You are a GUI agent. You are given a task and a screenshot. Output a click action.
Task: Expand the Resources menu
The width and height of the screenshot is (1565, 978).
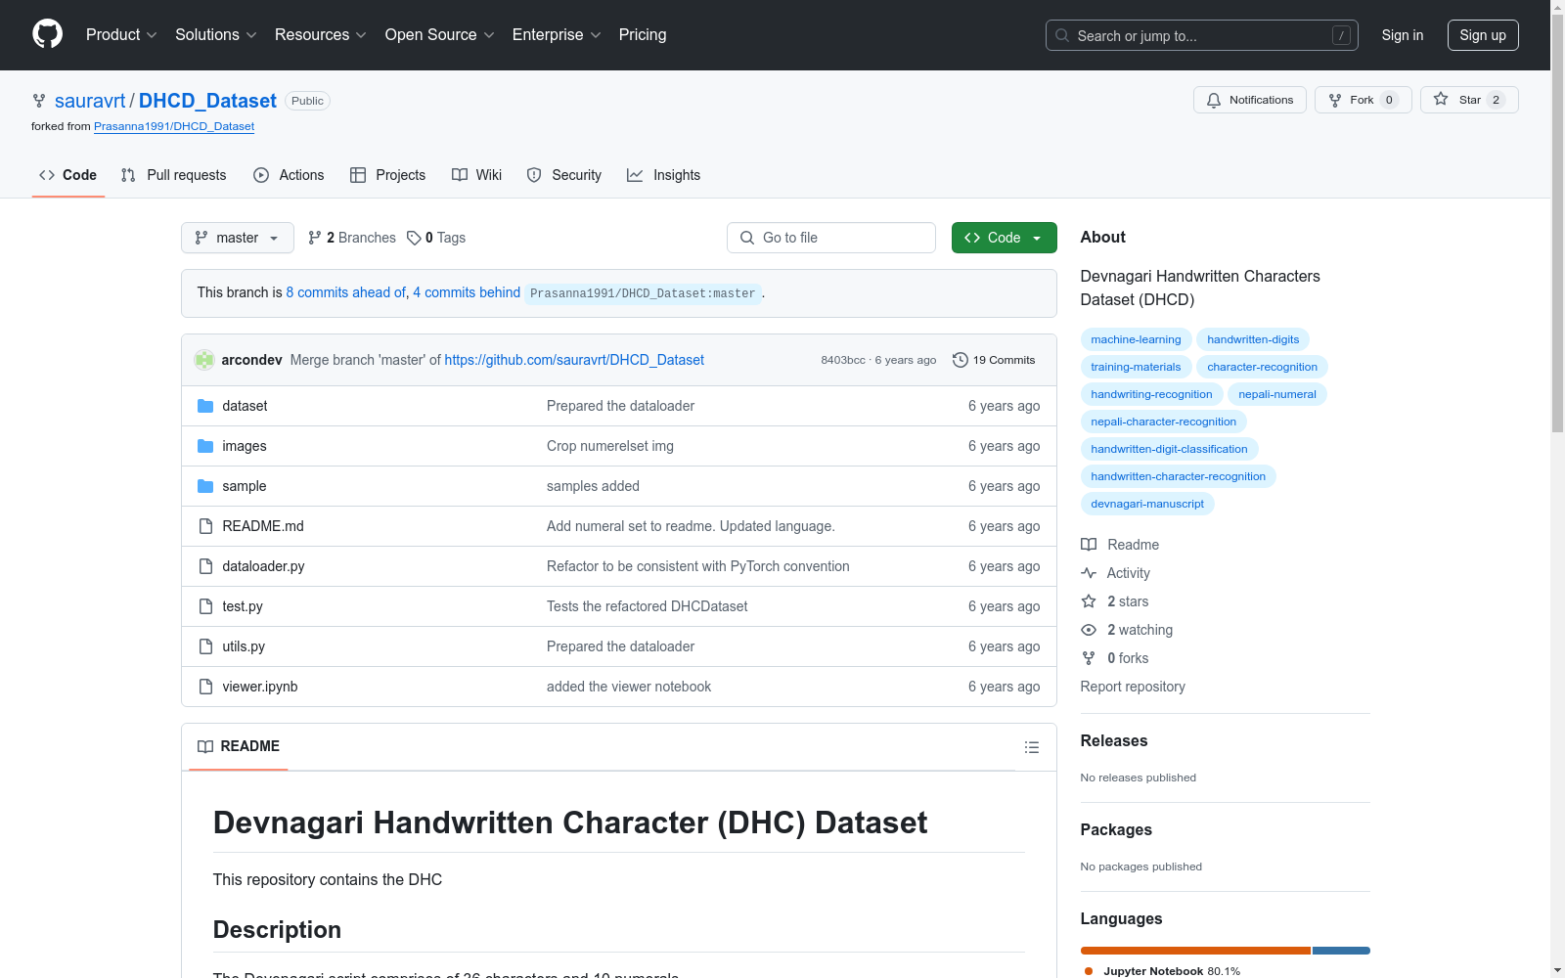pyautogui.click(x=321, y=35)
